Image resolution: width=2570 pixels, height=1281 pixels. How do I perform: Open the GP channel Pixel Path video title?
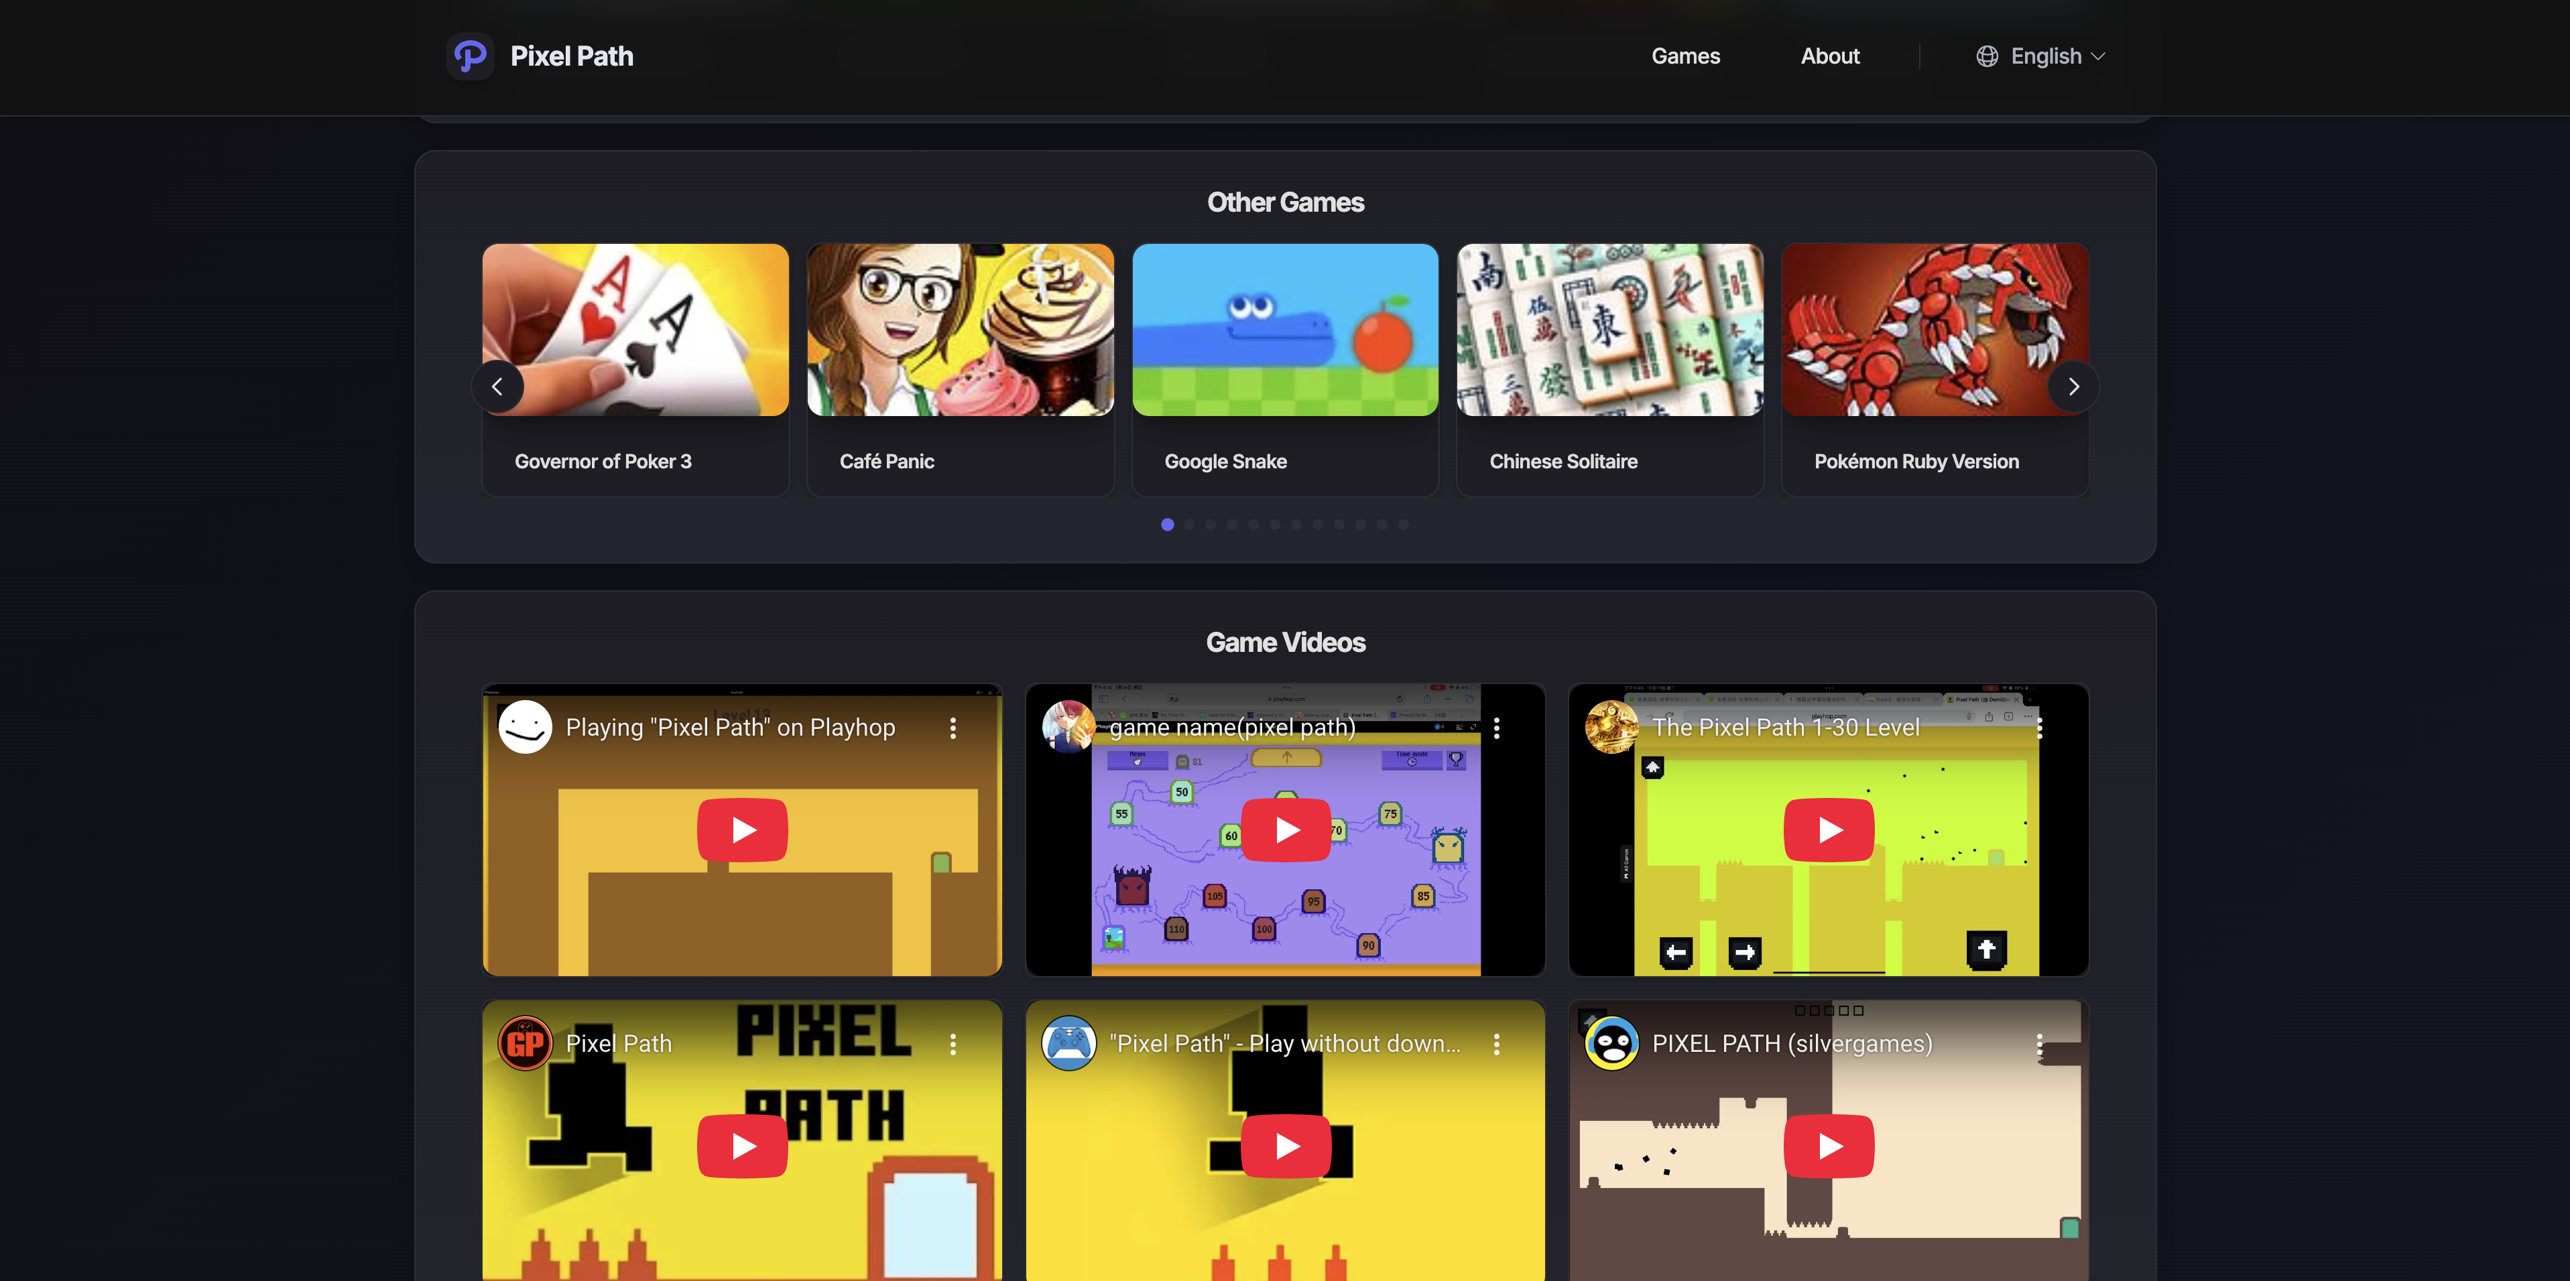619,1044
